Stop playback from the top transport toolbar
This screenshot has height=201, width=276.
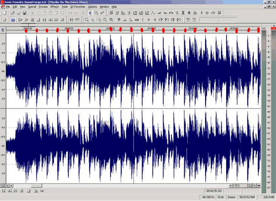39,20
